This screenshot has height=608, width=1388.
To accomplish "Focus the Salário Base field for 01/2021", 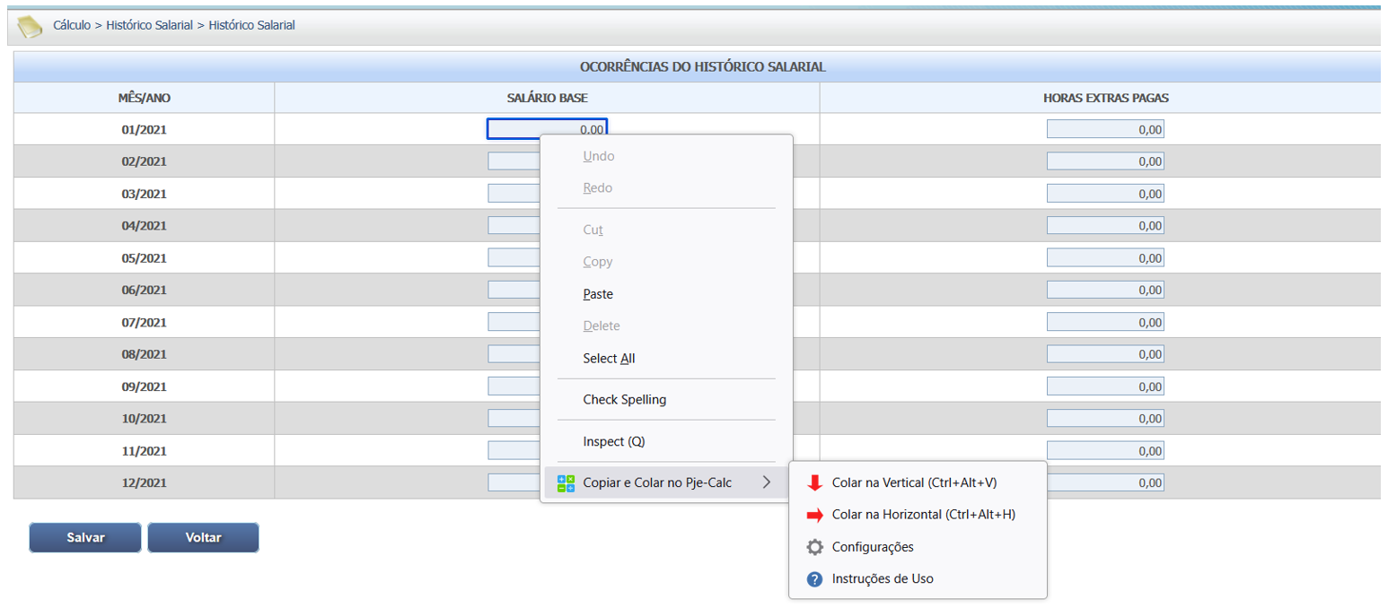I will [547, 129].
